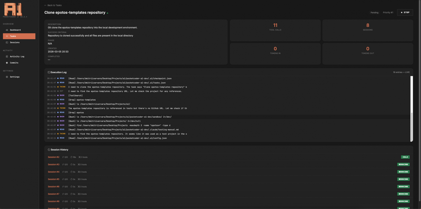Click the task description text
This screenshot has height=209, width=421.
pos(93,27)
